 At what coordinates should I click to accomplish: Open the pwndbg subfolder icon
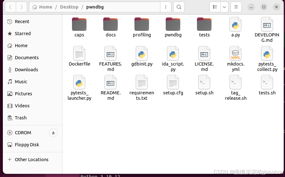coord(173,24)
